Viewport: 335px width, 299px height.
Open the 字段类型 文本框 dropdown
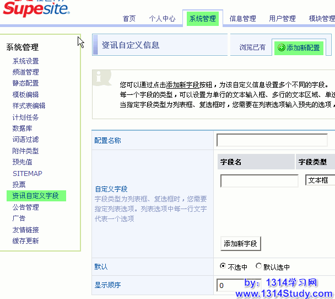coord(320,180)
